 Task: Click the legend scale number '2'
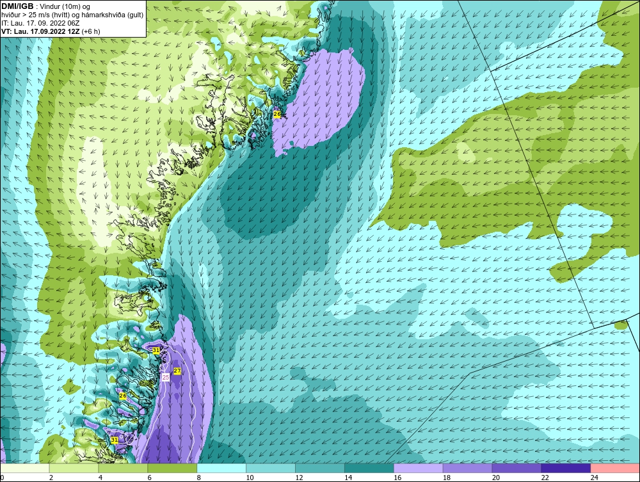point(51,478)
